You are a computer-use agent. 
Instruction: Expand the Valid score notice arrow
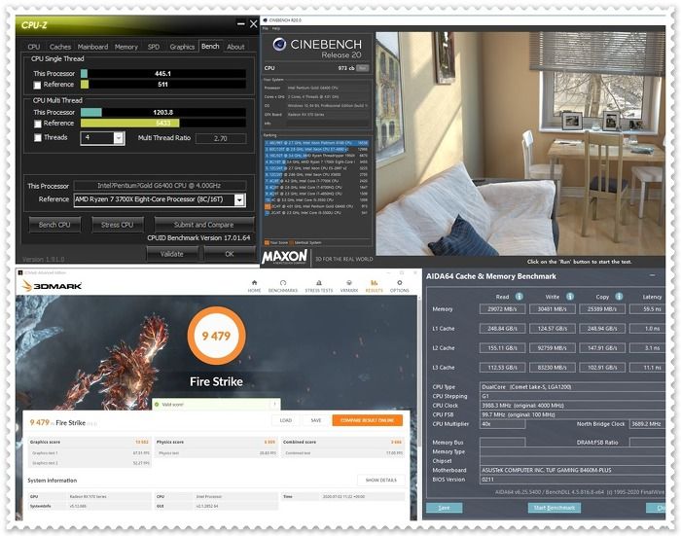click(274, 405)
